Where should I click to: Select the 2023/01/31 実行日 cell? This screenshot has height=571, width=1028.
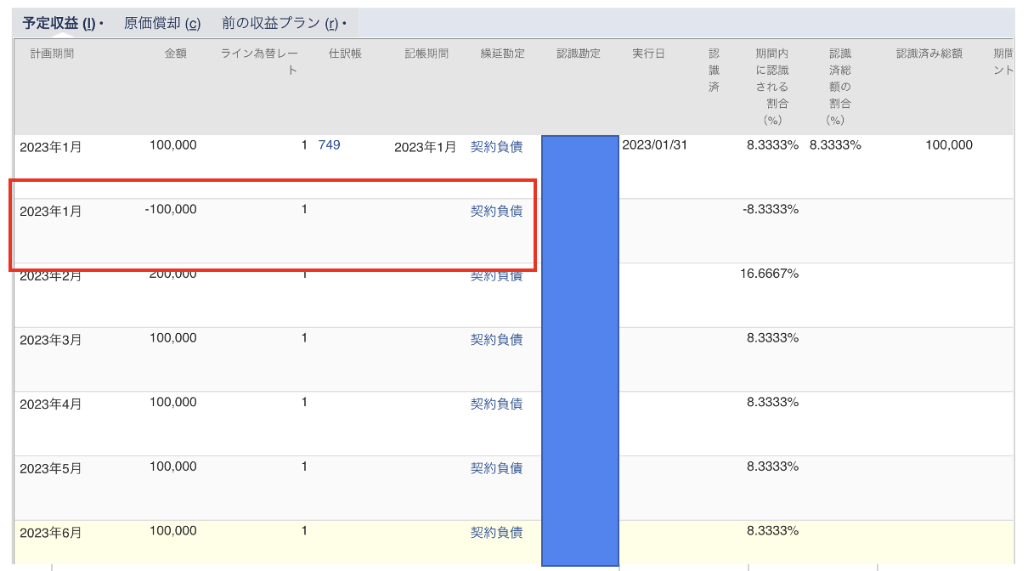coord(654,144)
